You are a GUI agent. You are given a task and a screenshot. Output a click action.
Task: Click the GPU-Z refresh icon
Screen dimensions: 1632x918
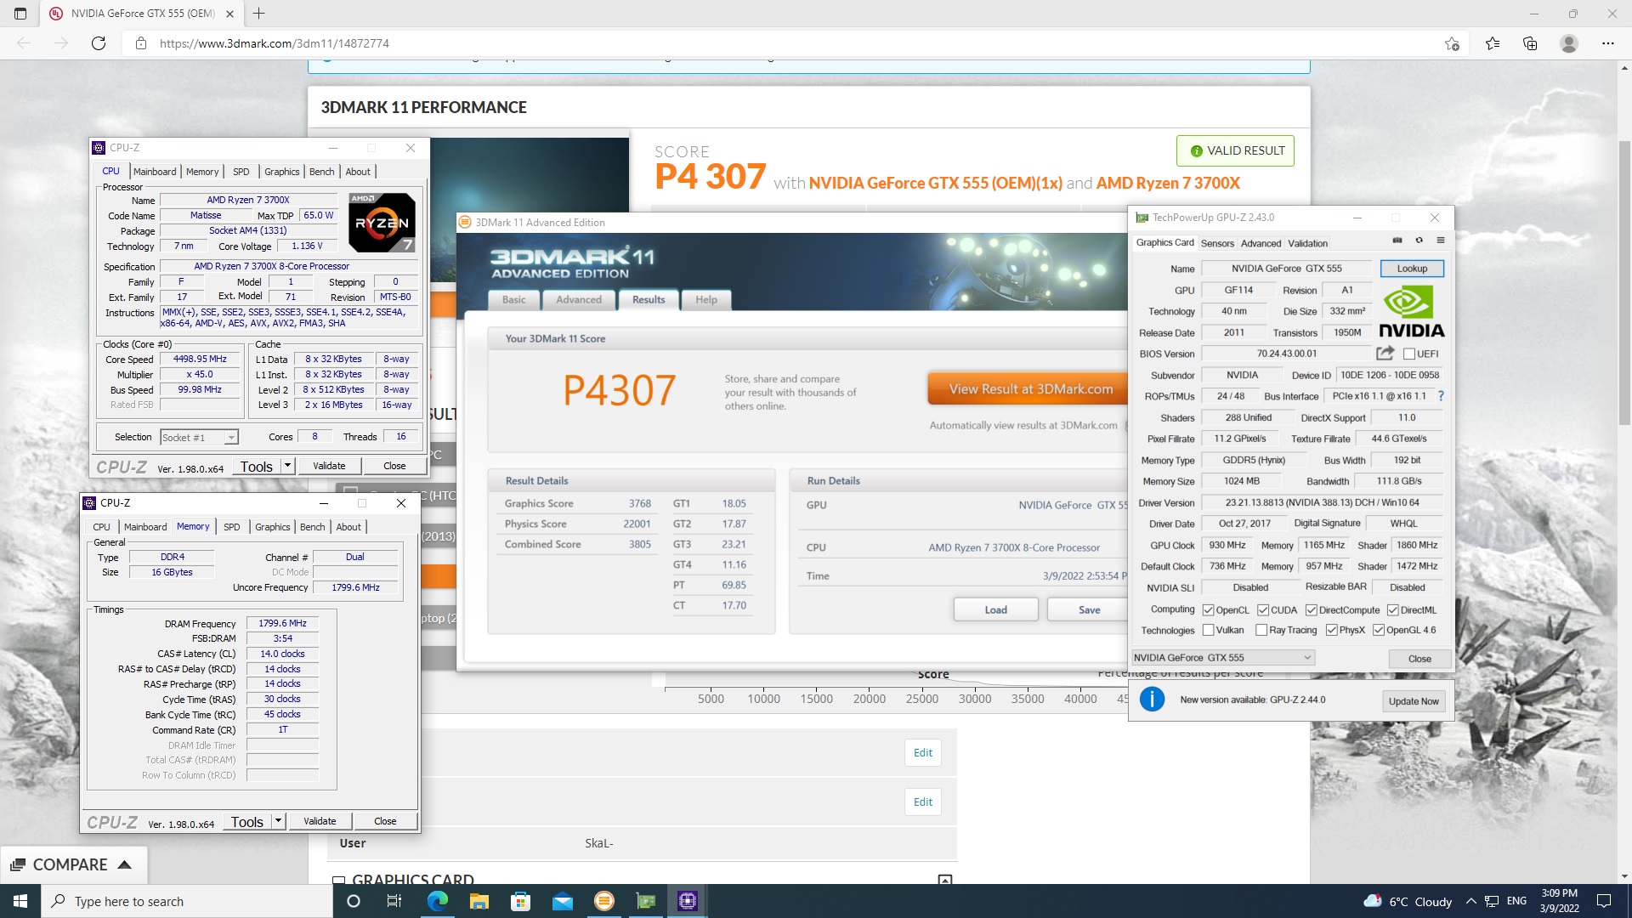(1419, 241)
